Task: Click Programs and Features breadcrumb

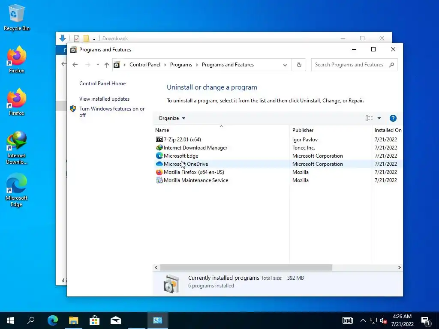Action: point(228,65)
